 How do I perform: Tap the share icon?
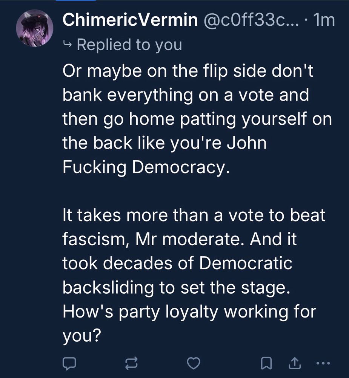point(293,363)
